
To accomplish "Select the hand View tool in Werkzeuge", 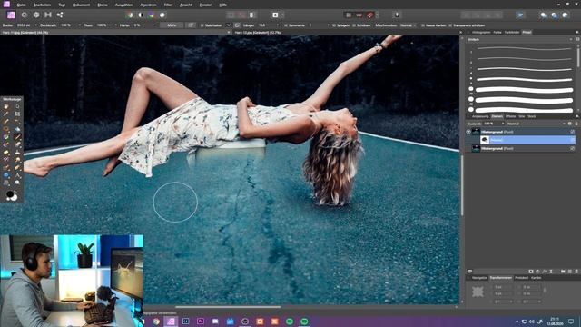I will [x=6, y=107].
